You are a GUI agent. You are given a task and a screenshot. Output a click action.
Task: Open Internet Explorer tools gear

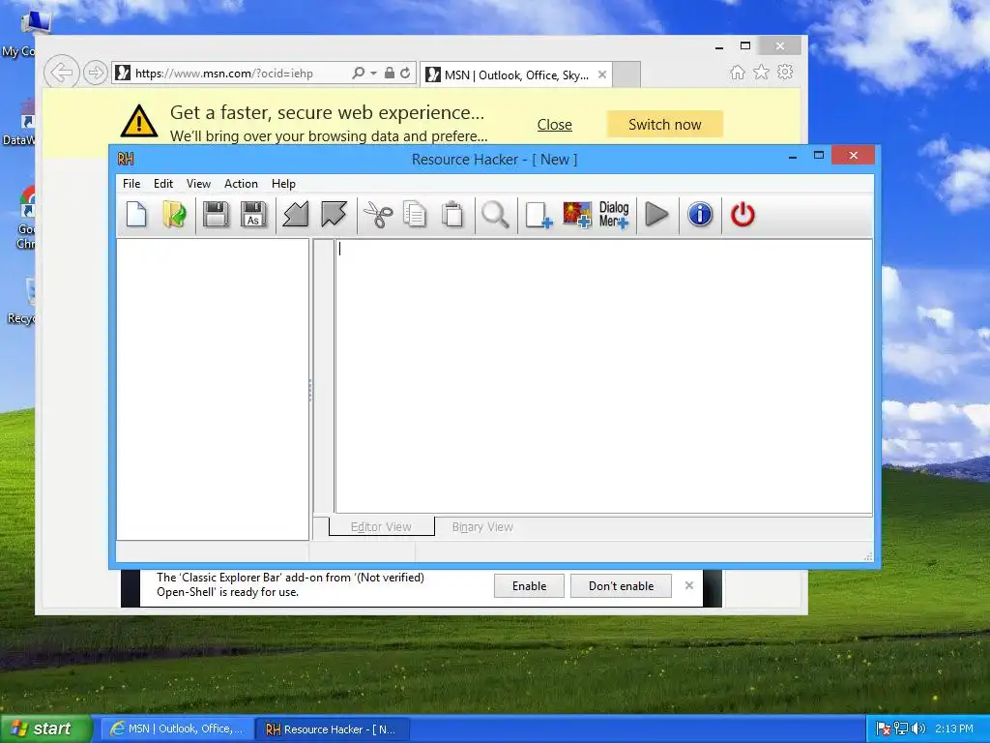785,72
